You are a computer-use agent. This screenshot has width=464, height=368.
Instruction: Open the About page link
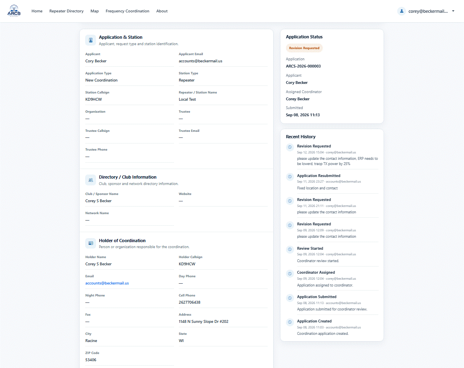click(162, 11)
